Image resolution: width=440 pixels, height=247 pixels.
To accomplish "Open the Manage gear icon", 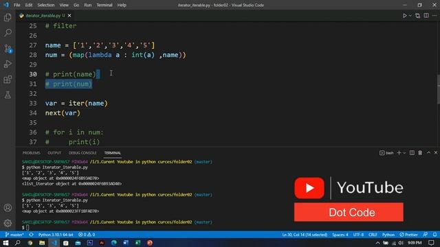I will click(8, 223).
